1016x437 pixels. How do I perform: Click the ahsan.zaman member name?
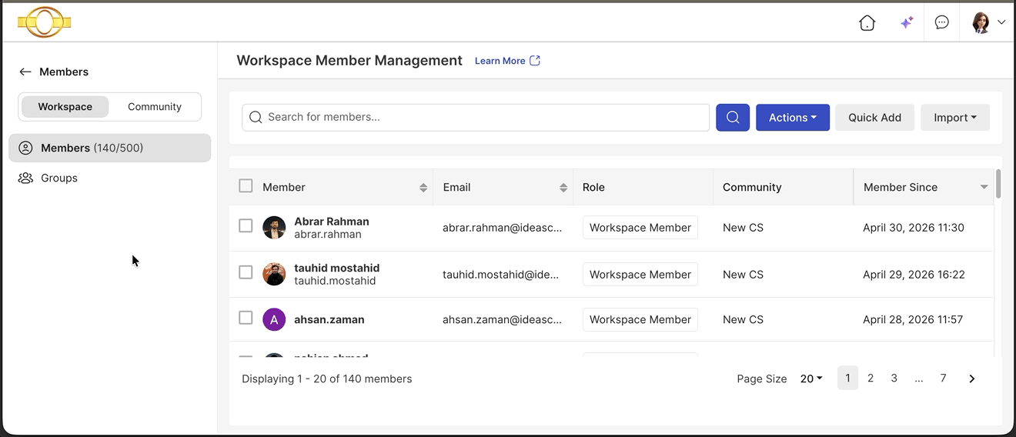click(329, 319)
